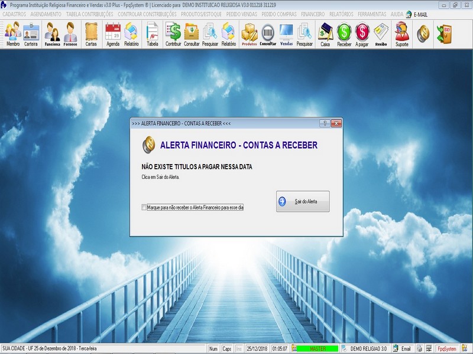Click the Email status bar entry
Image resolution: width=473 pixels, height=354 pixels.
pos(406,349)
